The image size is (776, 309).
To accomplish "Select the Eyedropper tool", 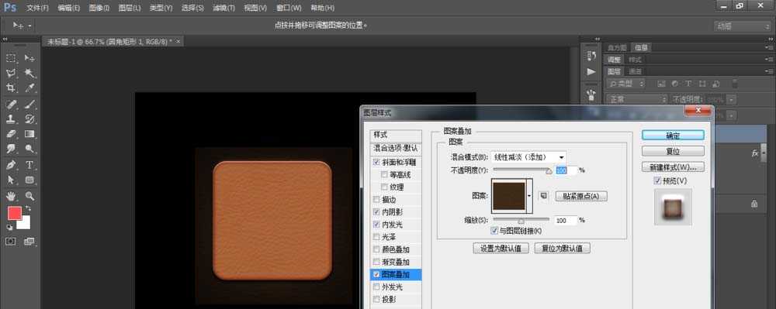I will 29,88.
